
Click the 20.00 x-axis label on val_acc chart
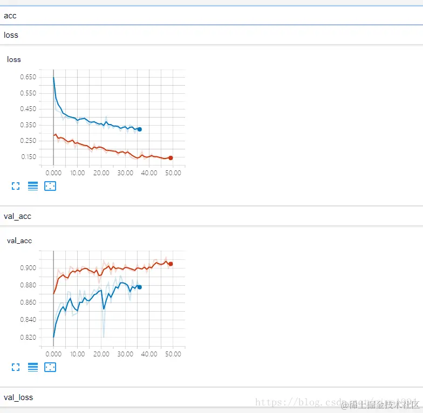pyautogui.click(x=101, y=354)
